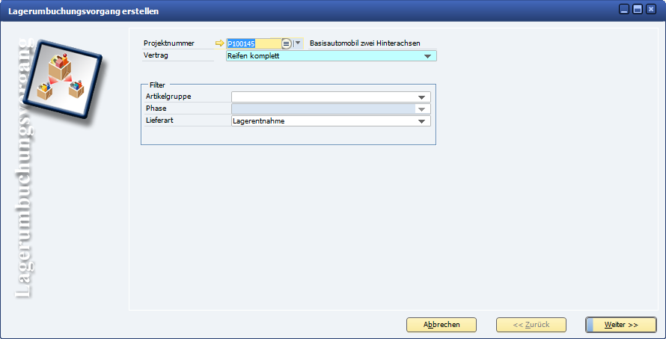Screen dimensions: 666x339
Task: Open the Vertrag dropdown showing Reifen komplett
Action: tap(427, 56)
